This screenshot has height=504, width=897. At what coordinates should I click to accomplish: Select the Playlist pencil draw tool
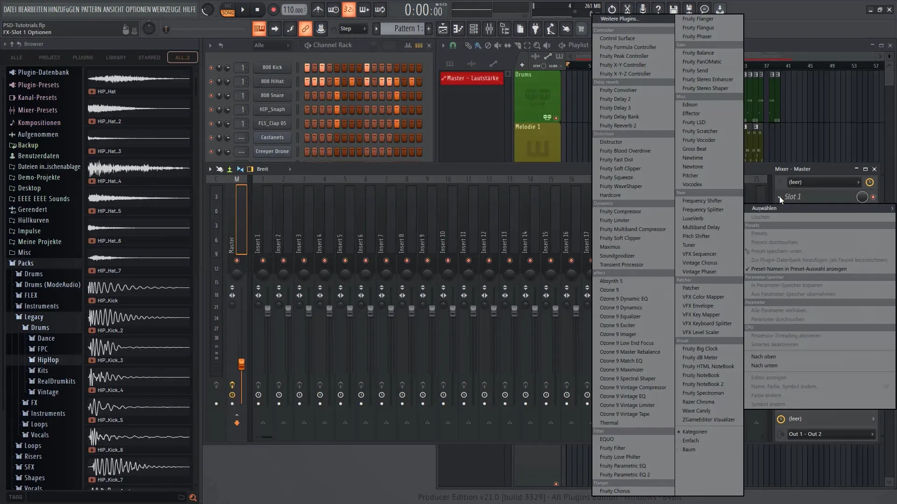(468, 45)
